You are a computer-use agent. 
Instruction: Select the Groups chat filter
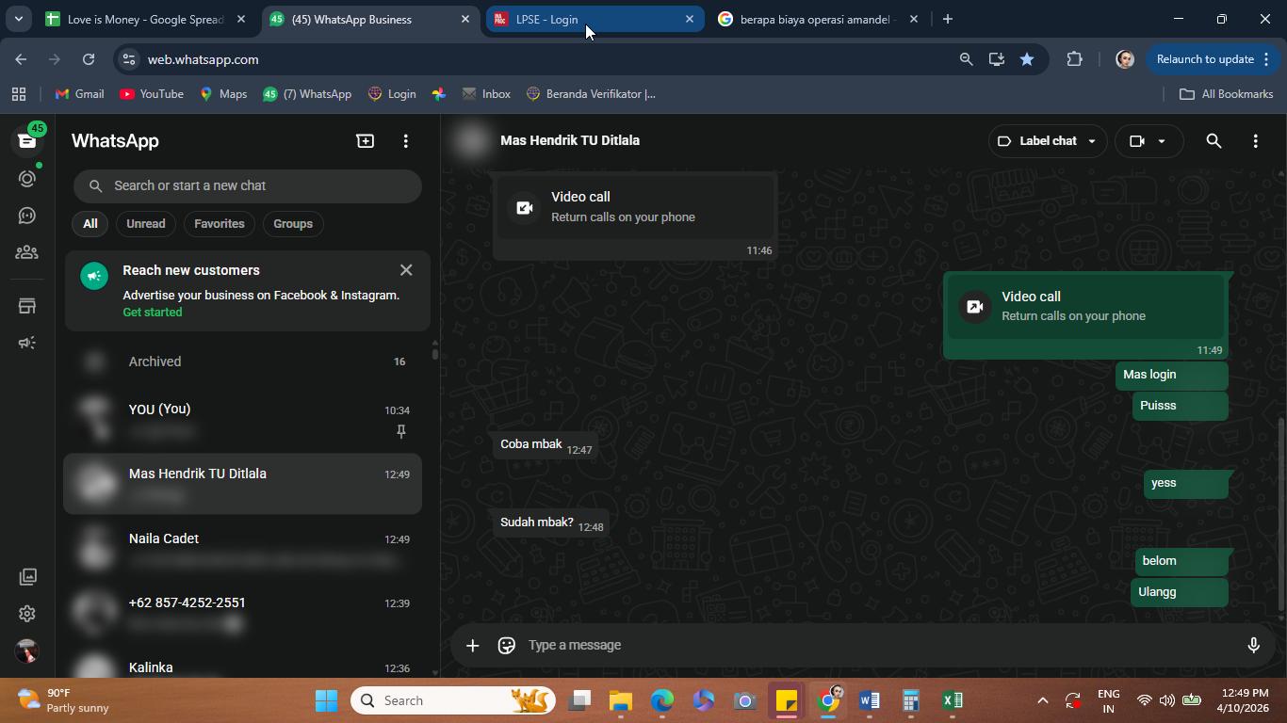[293, 224]
